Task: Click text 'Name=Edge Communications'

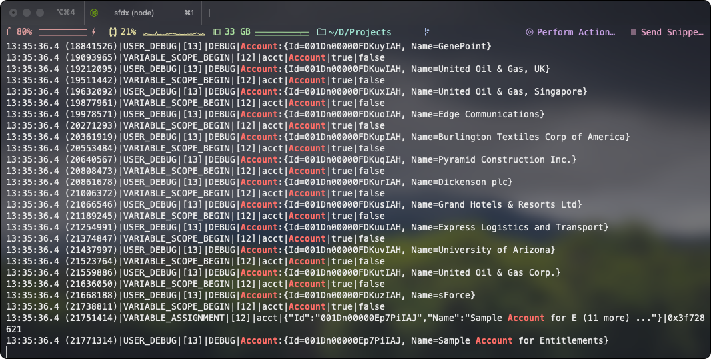Action: pyautogui.click(x=474, y=114)
